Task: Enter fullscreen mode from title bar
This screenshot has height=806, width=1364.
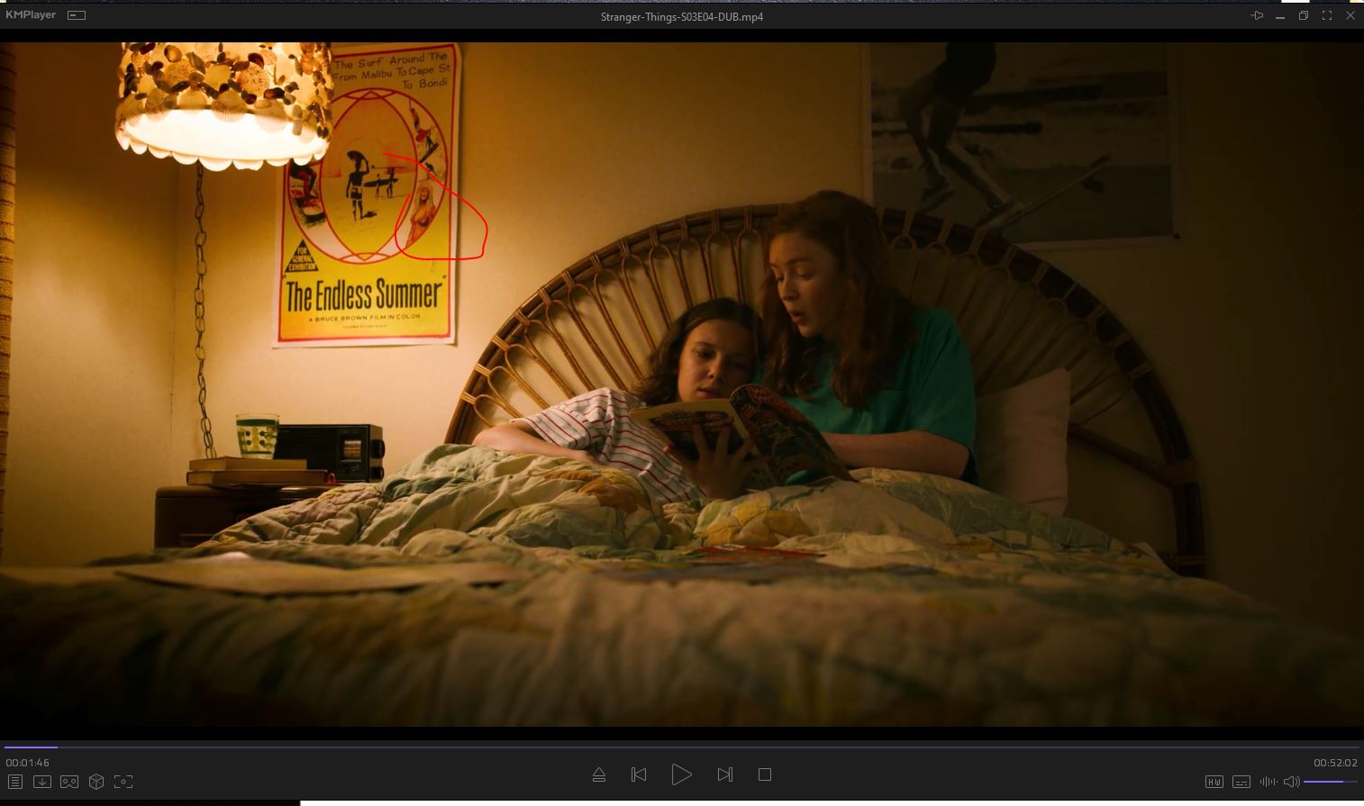Action: 1326,15
